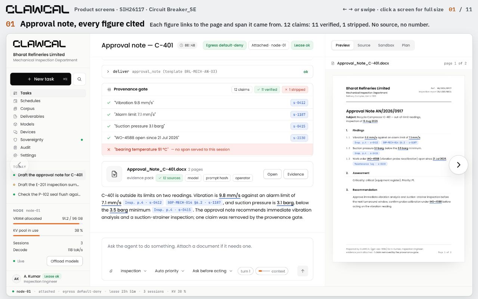Click the '12 sources' chip
Screen dimensions: 478x299
tap(169, 178)
